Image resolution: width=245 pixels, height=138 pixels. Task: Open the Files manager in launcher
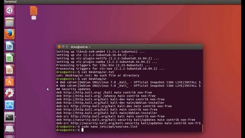click(9, 22)
